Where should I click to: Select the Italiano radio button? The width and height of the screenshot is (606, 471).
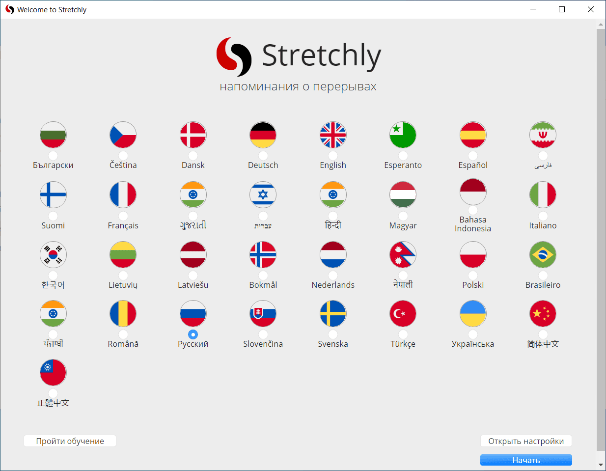[543, 216]
